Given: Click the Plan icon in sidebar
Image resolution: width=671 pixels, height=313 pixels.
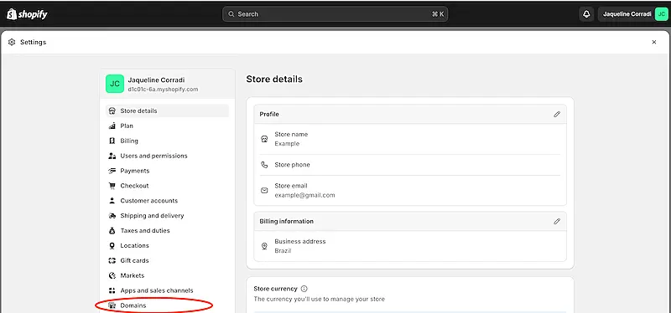Looking at the screenshot, I should point(112,126).
